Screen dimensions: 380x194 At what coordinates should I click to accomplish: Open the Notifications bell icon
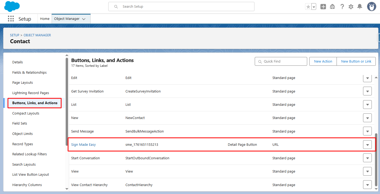point(360,7)
